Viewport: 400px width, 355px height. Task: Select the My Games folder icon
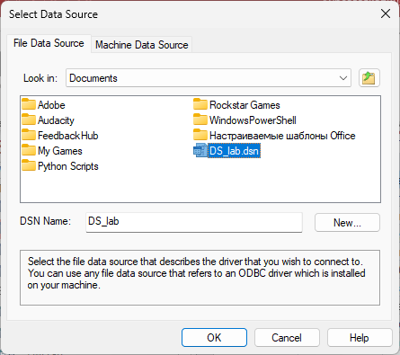(29, 150)
